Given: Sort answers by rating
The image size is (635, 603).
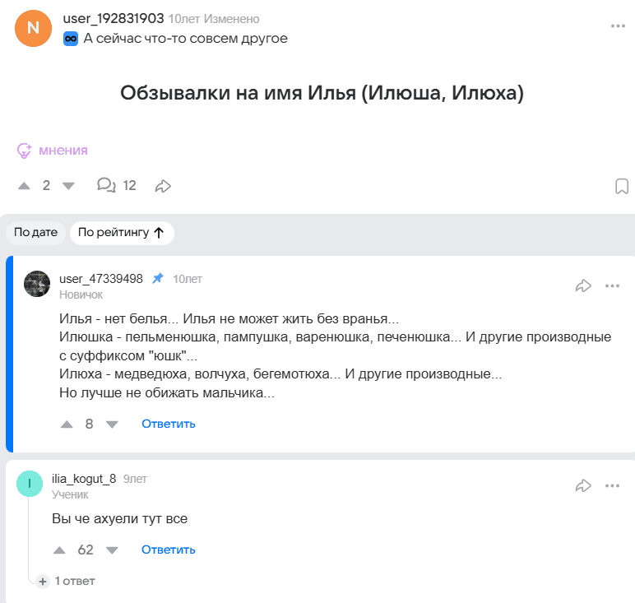Looking at the screenshot, I should pyautogui.click(x=121, y=233).
